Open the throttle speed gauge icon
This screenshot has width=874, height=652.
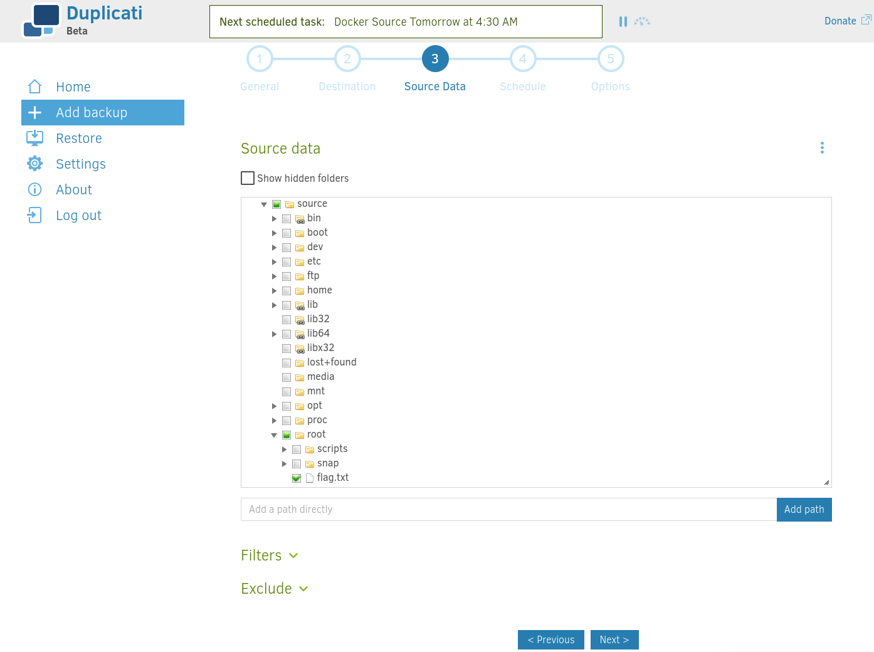tap(642, 21)
